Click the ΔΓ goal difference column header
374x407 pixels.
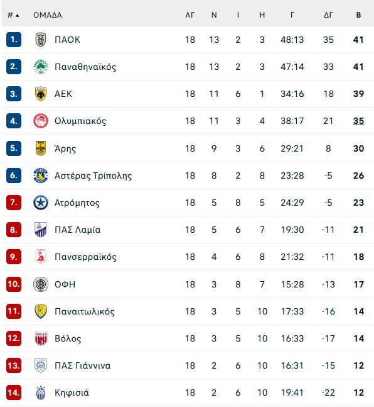328,15
